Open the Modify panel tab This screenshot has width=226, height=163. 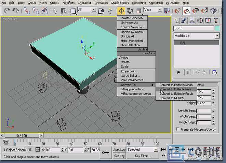pos(184,20)
